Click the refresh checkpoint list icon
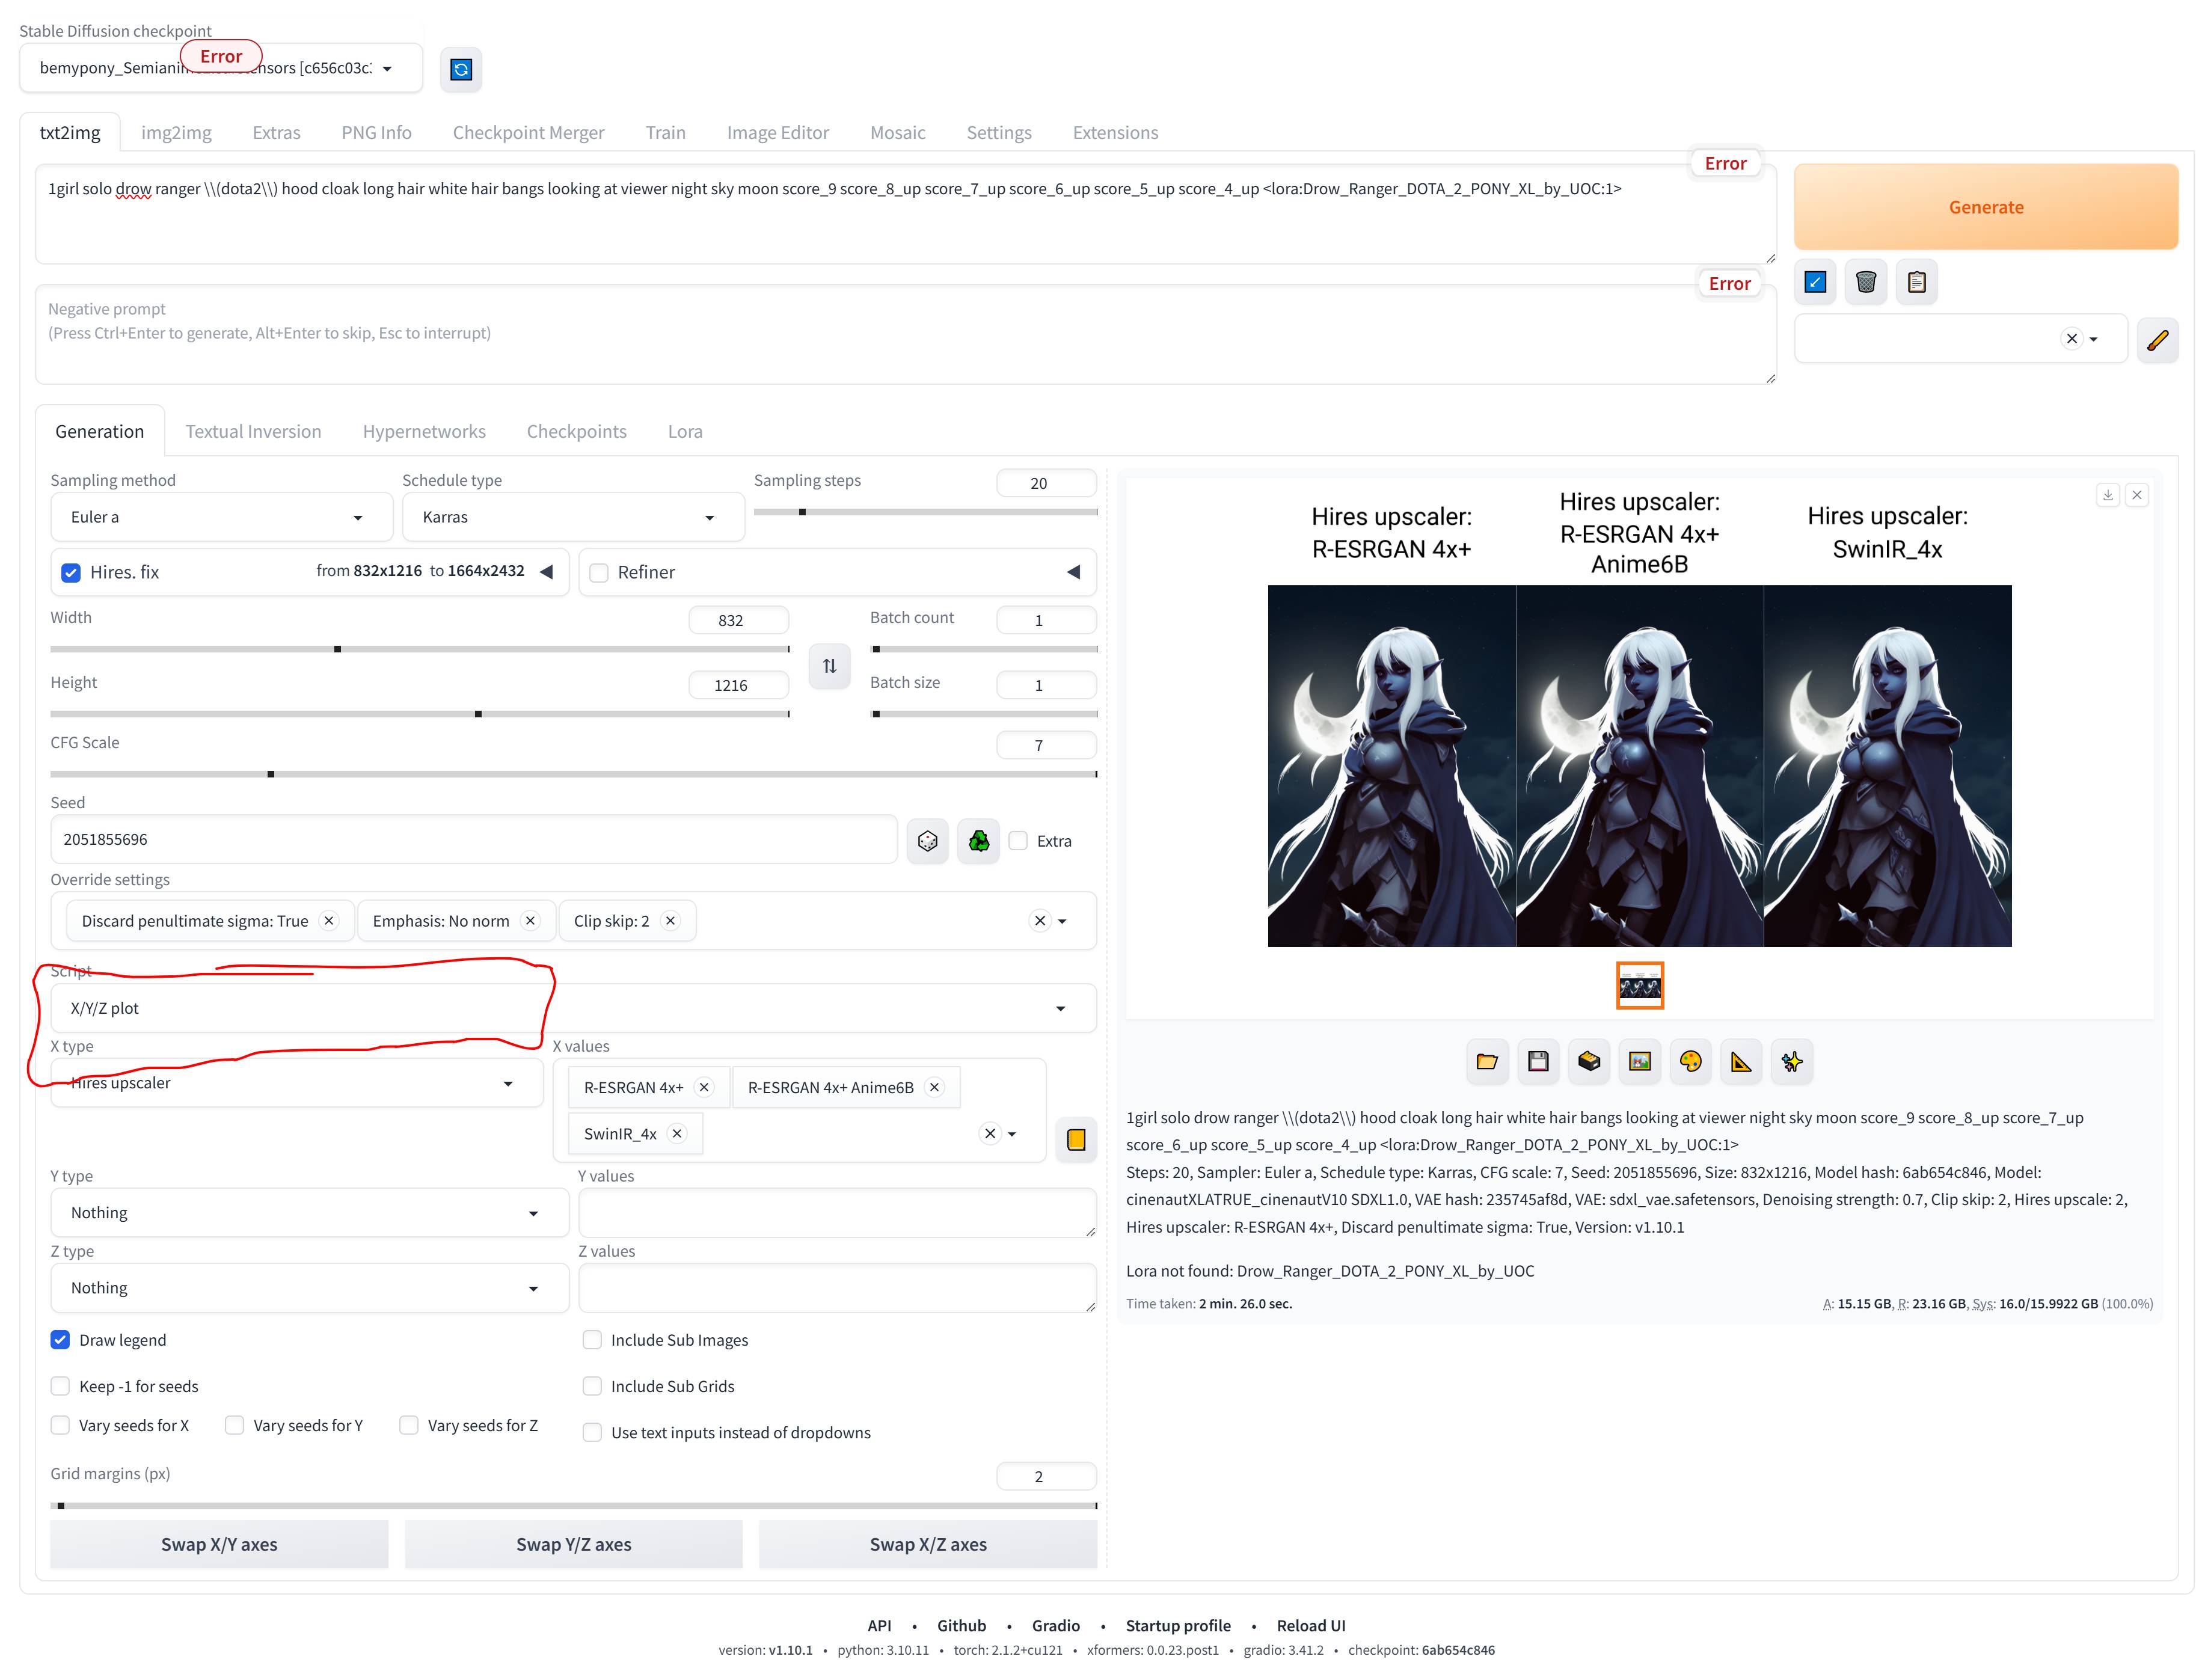The image size is (2196, 1680). point(460,69)
